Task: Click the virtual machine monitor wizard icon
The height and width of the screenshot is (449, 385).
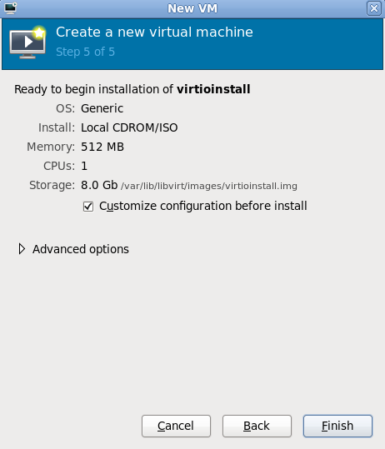Action: [27, 42]
